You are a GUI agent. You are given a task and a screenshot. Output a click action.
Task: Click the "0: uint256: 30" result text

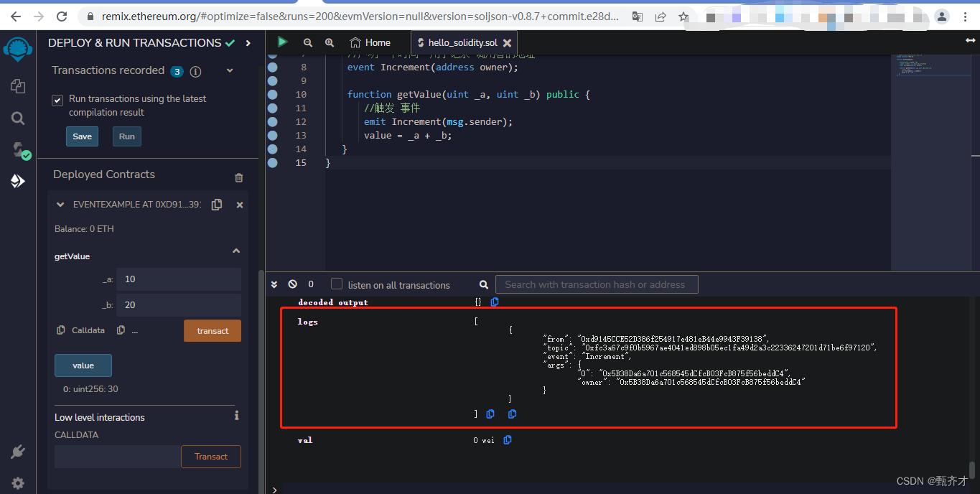(x=90, y=389)
